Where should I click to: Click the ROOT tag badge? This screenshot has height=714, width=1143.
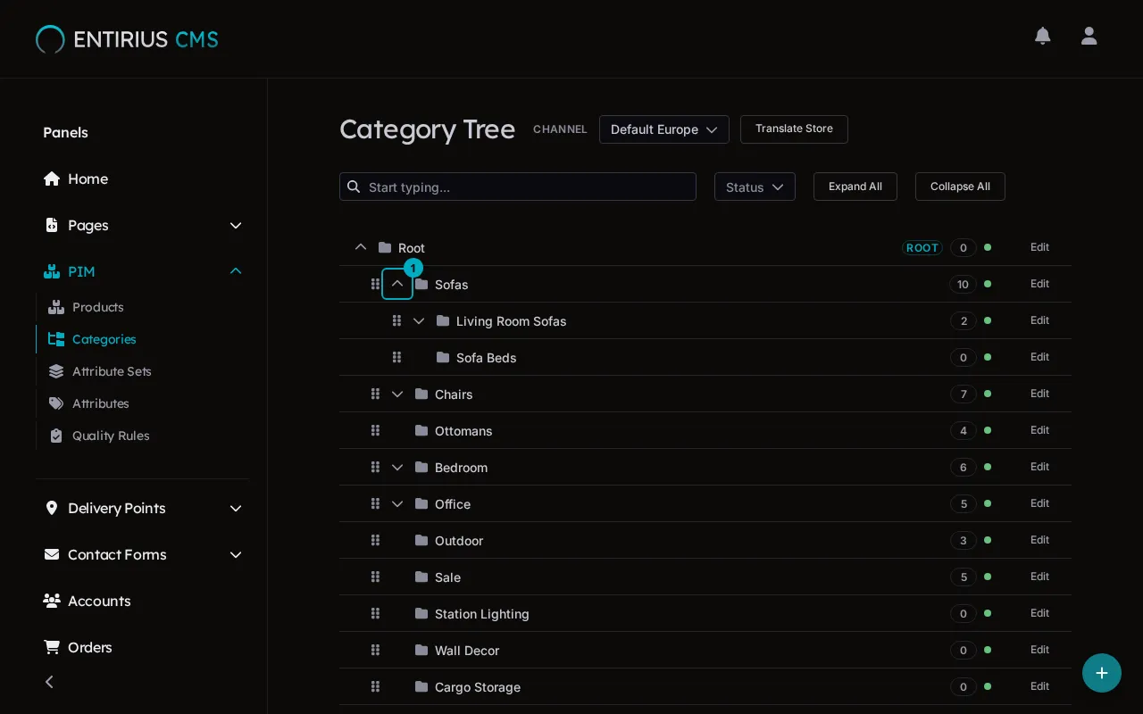coord(922,248)
